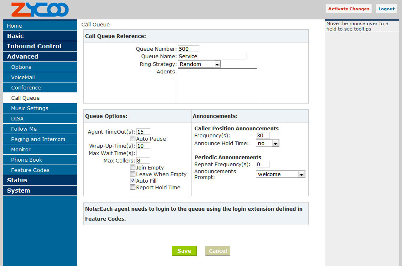Image resolution: width=402 pixels, height=266 pixels.
Task: Enable Report Hold Time checkbox
Action: click(133, 187)
